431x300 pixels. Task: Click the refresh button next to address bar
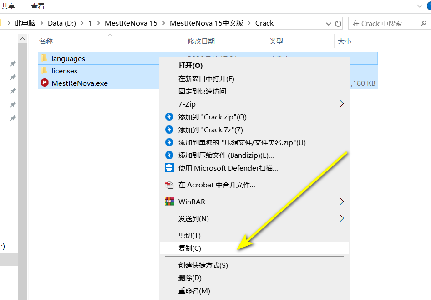point(338,24)
